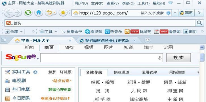The height and width of the screenshot is (102, 206).
Task: Switch to 常用软件 navigation tab
Action: 149,72
